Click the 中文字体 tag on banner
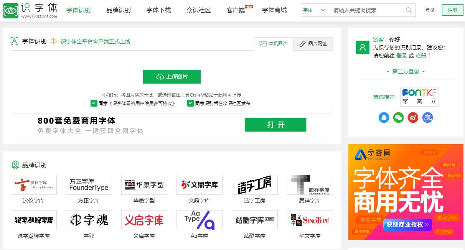The width and height of the screenshot is (465, 250). pos(371,220)
